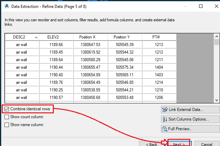Select Position Y cell 505553.48
The image size is (220, 146).
(x=125, y=98)
